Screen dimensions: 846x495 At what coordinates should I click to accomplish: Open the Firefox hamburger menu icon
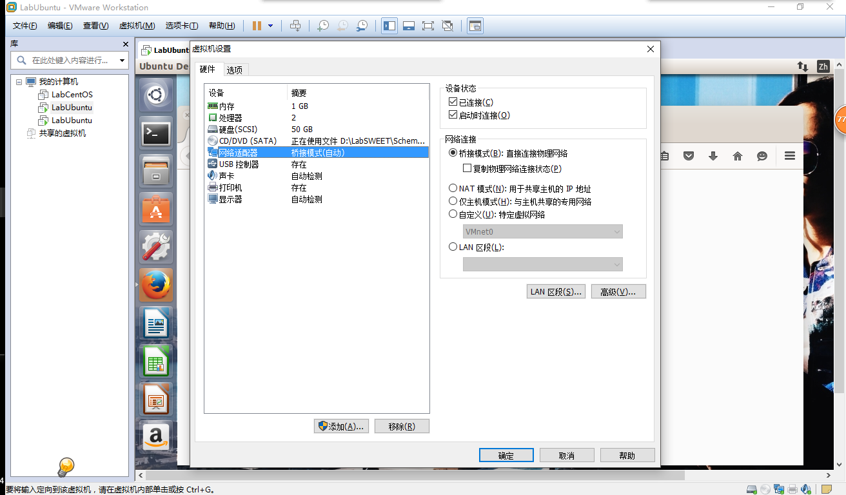[789, 156]
